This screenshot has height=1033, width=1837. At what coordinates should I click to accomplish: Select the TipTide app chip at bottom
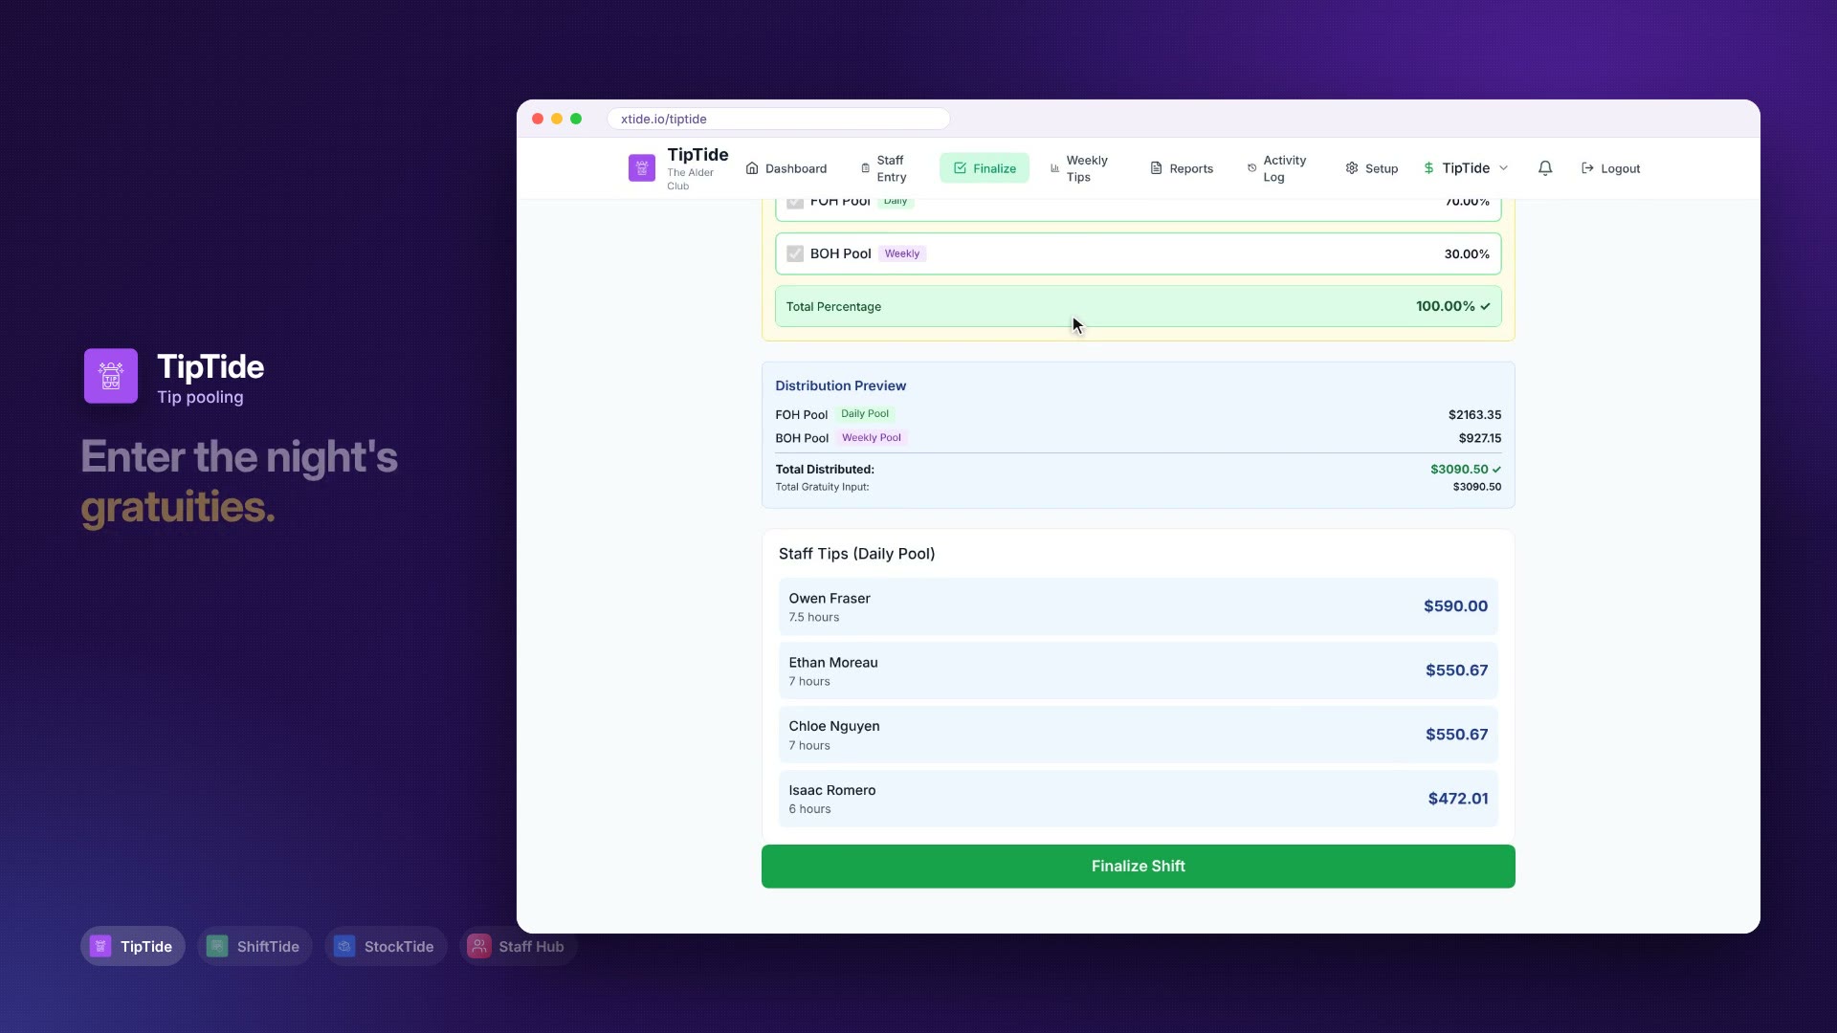132,946
